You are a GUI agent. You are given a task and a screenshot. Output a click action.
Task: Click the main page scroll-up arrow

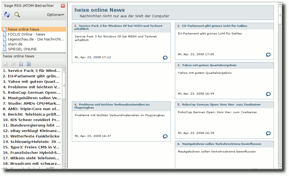pos(280,4)
